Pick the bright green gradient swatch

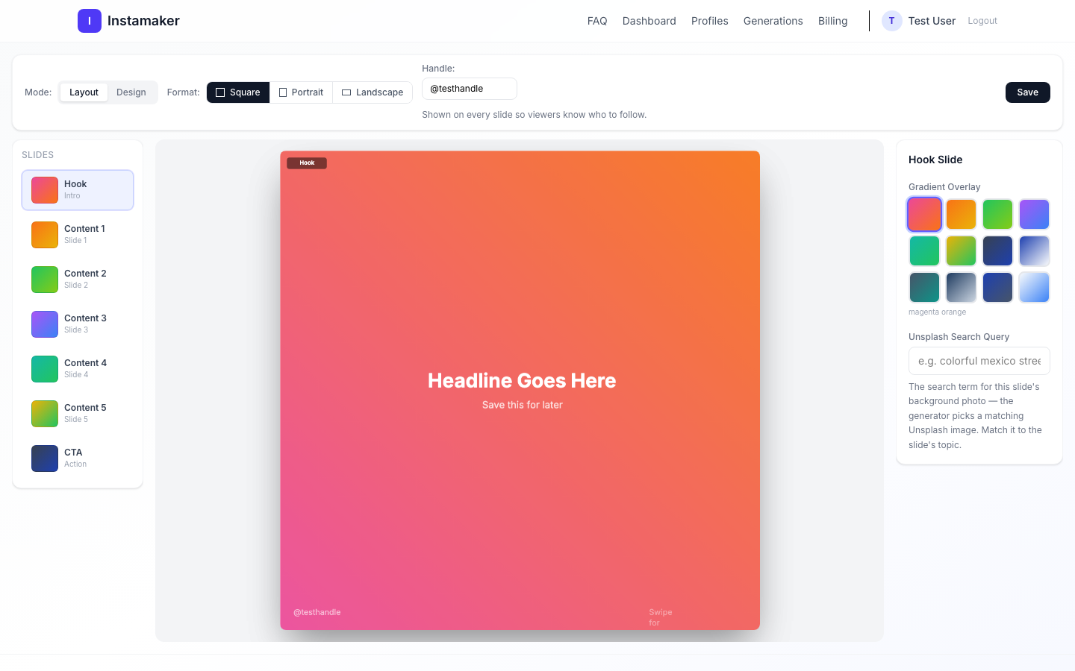click(x=998, y=215)
